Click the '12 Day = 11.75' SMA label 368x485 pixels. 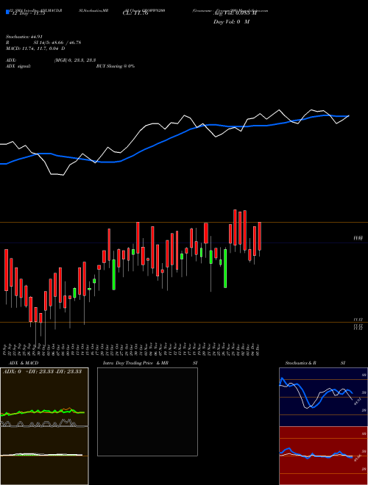tap(29, 14)
